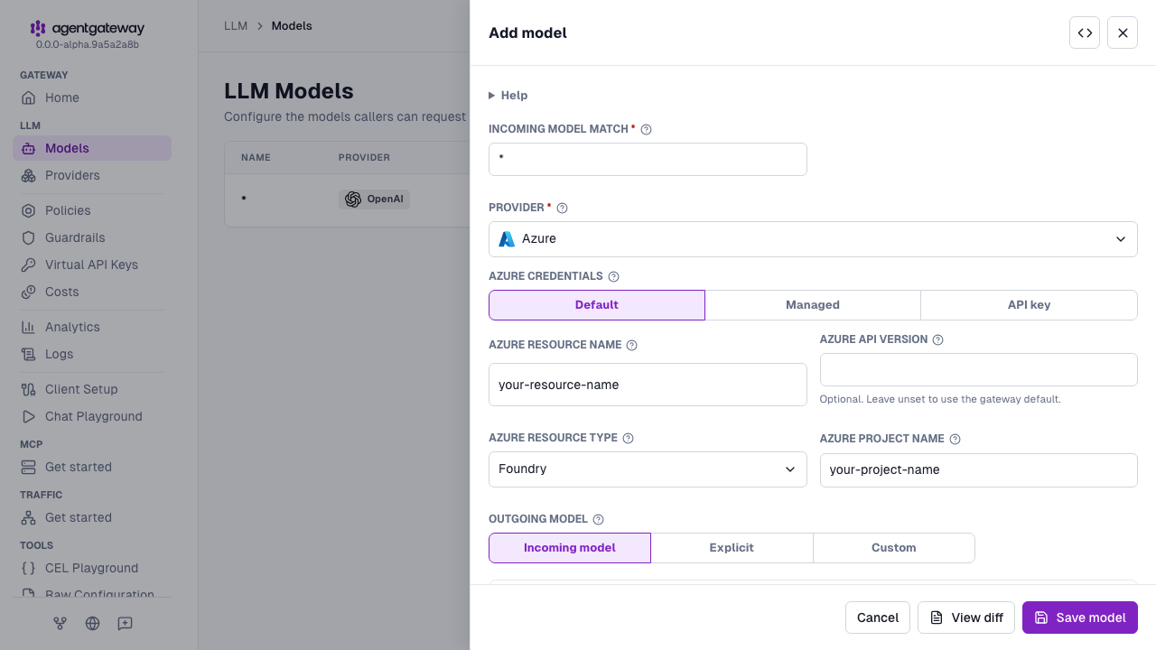Image resolution: width=1156 pixels, height=650 pixels.
Task: Click the Save model button
Action: 1080,617
